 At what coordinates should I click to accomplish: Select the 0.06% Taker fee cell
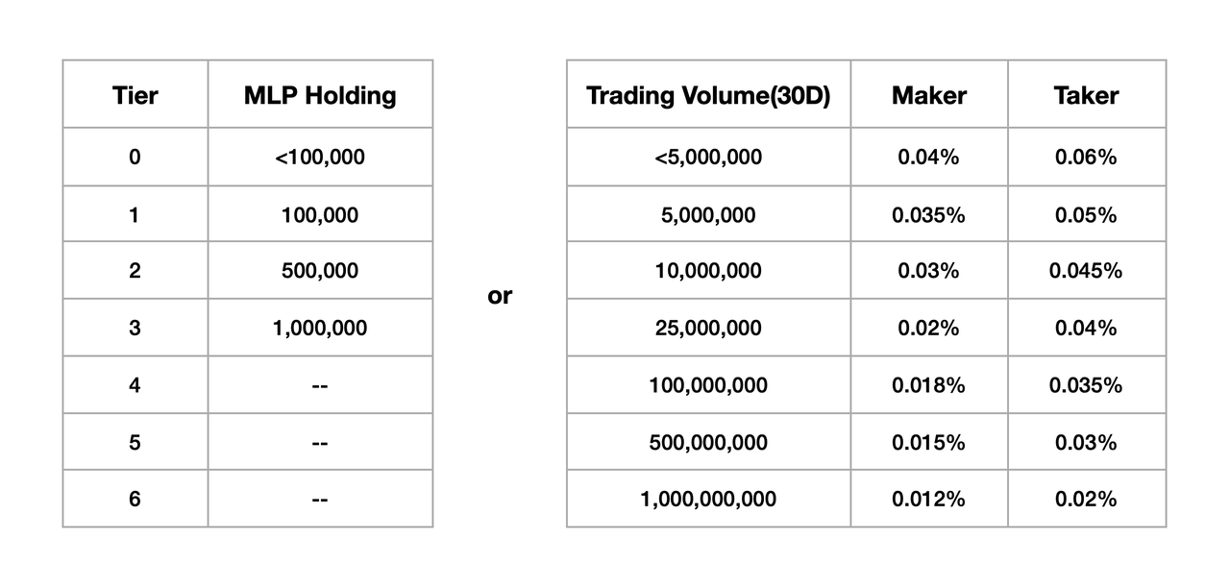[x=1087, y=157]
